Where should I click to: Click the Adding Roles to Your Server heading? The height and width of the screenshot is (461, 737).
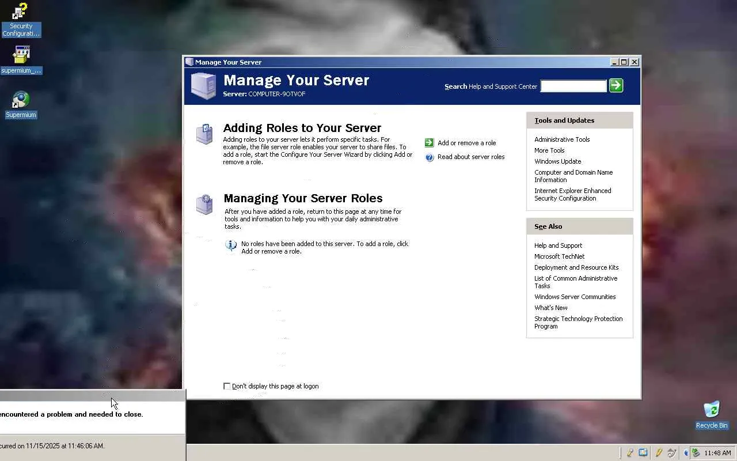[x=302, y=128]
